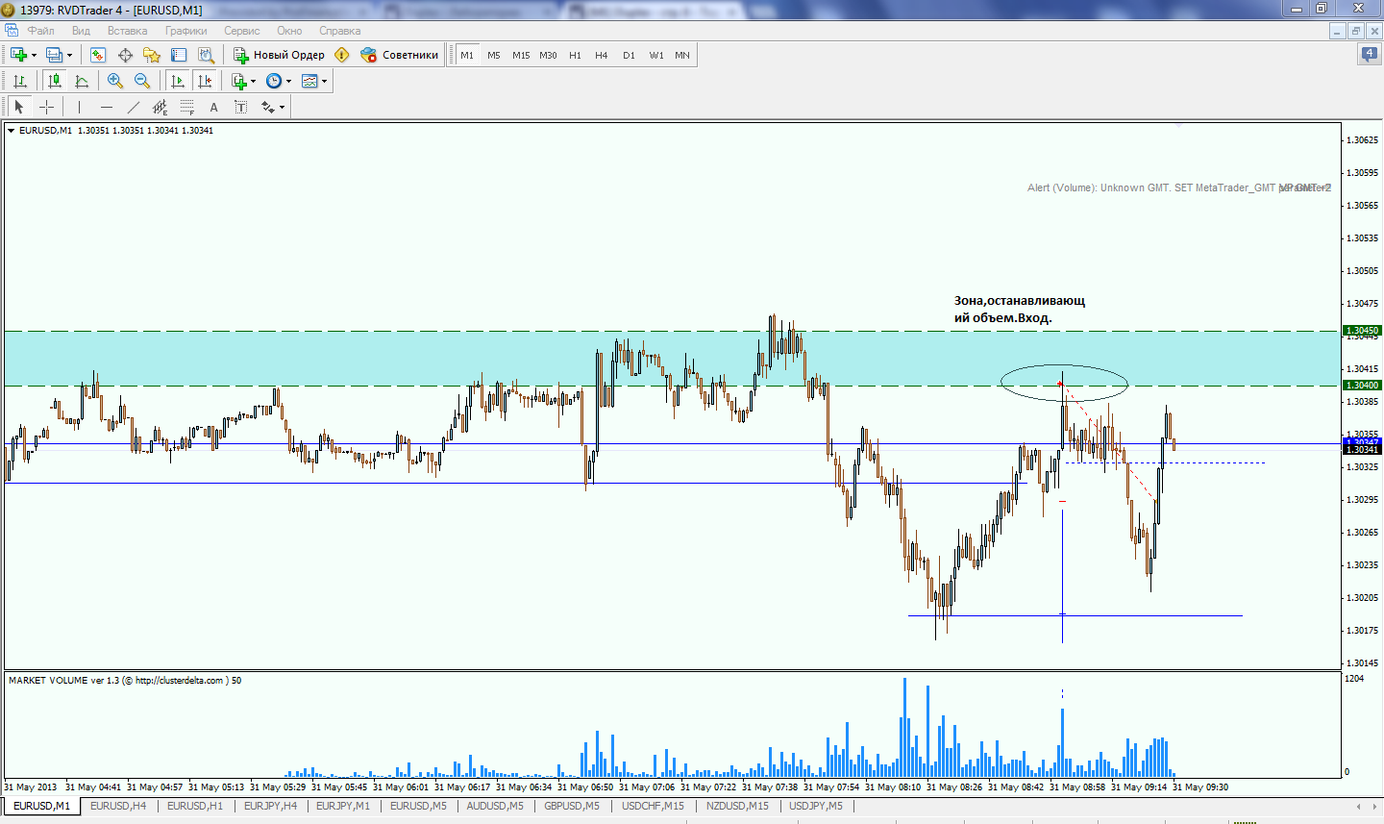The width and height of the screenshot is (1384, 824).
Task: Open the Periods clock dropdown arrow
Action: tap(288, 81)
